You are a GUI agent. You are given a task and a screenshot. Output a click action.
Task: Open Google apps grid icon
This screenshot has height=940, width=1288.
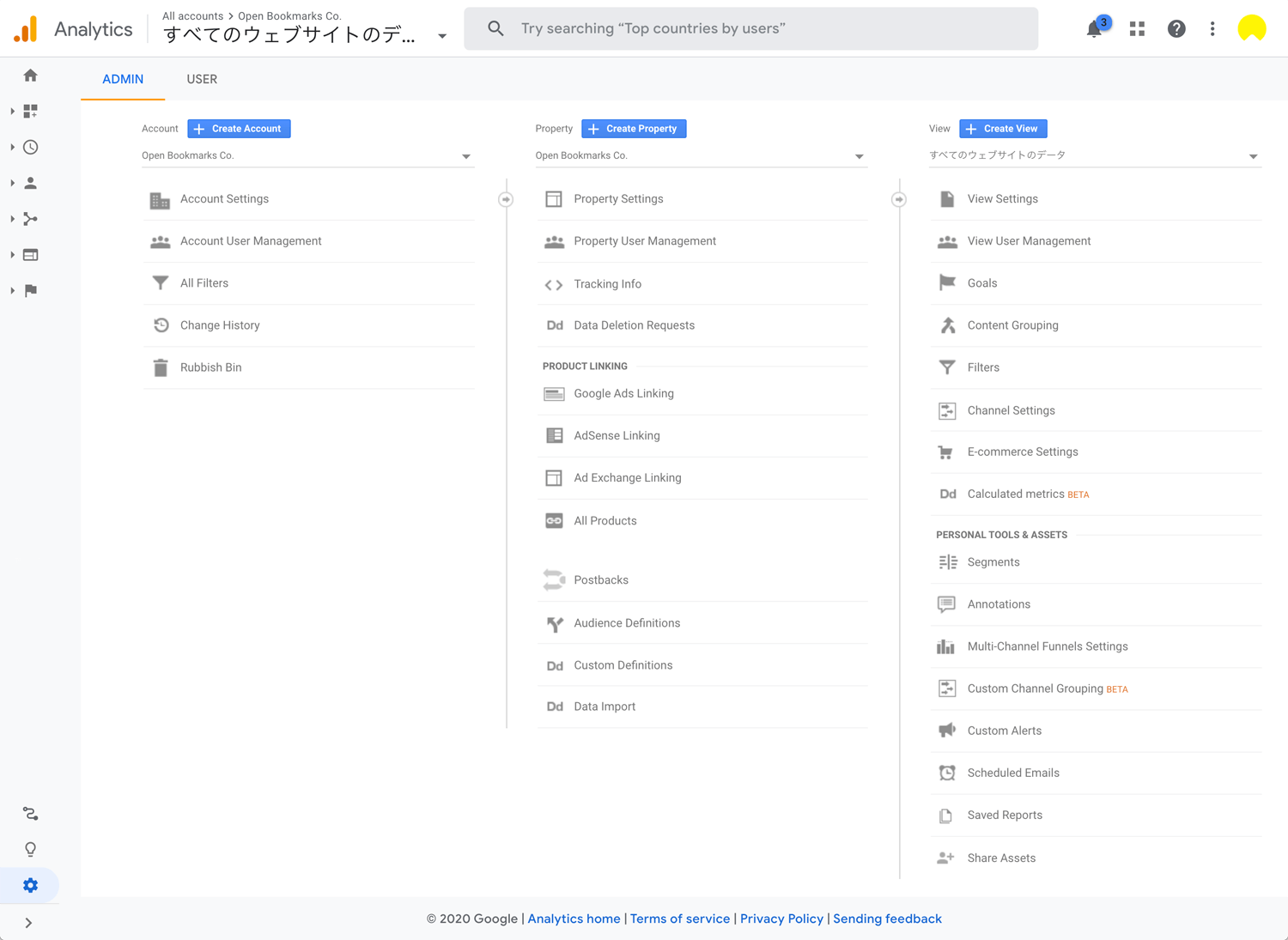(1137, 28)
